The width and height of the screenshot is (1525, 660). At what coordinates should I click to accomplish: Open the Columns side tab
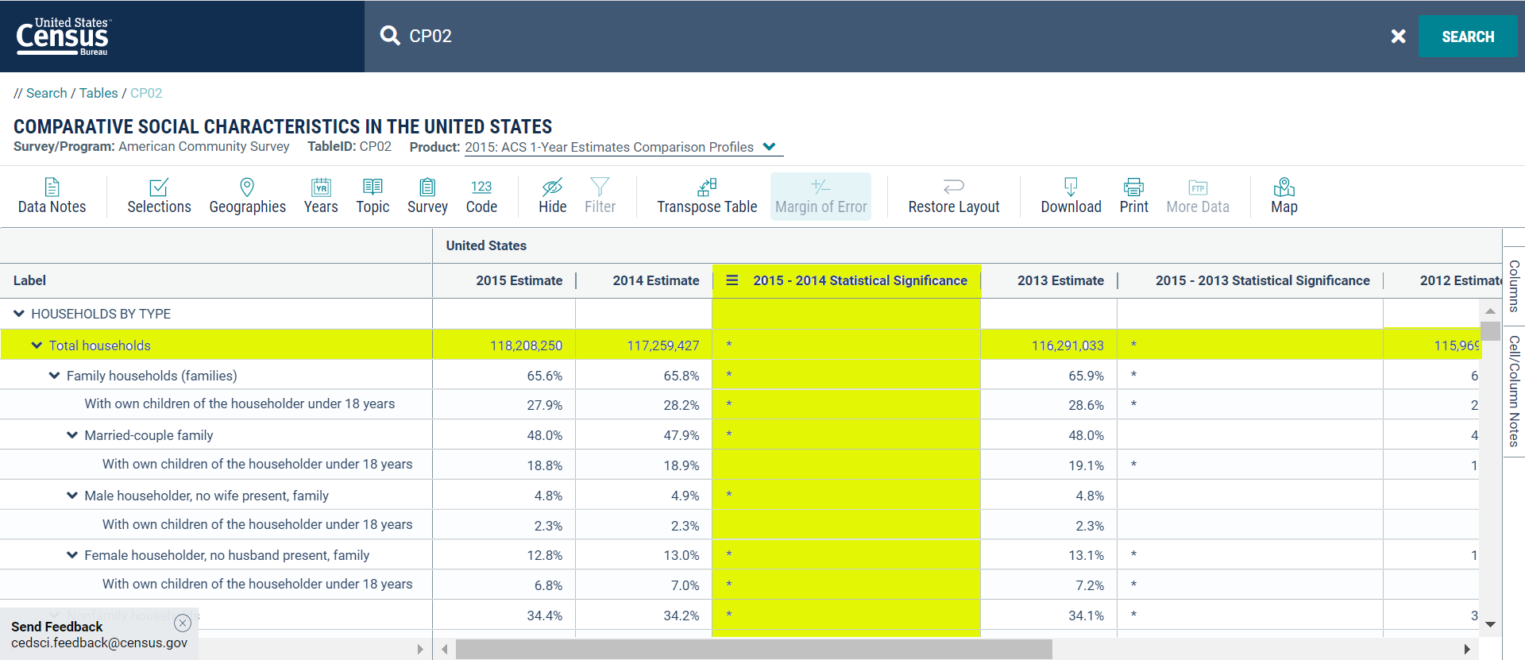tap(1514, 286)
